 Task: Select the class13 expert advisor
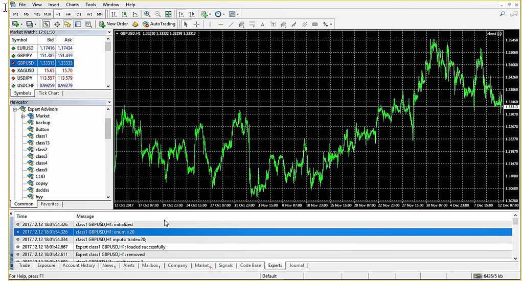click(42, 143)
